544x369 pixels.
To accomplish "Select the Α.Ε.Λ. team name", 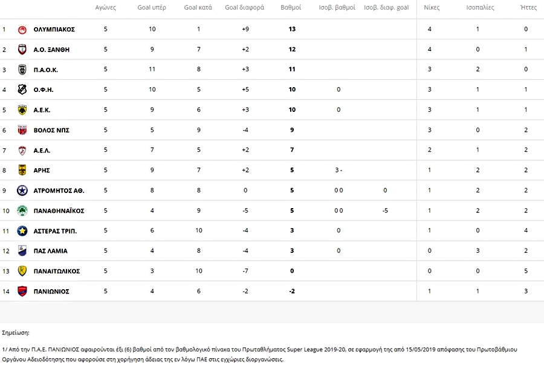I will coord(45,150).
